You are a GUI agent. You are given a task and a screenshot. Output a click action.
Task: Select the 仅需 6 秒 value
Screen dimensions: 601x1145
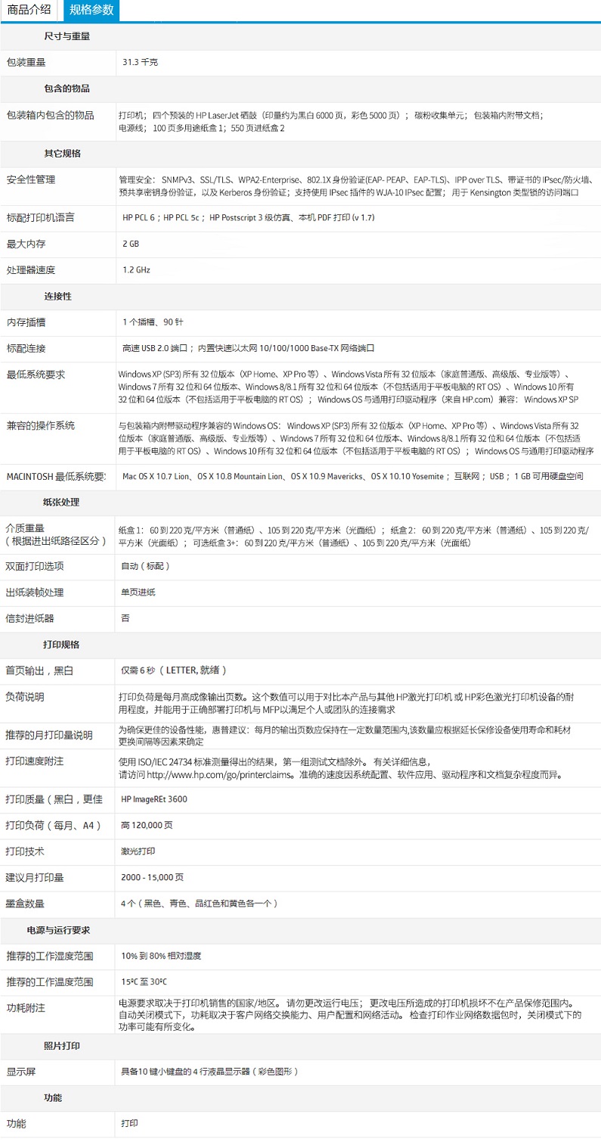174,671
